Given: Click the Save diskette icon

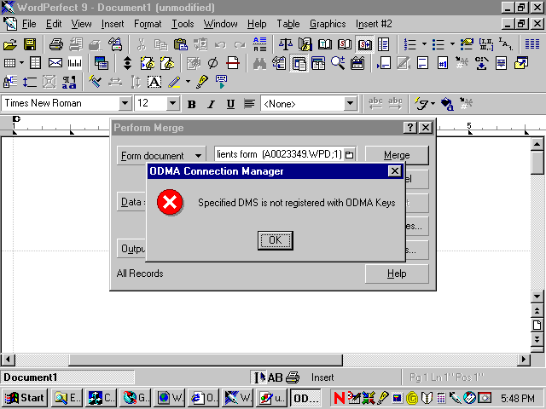Looking at the screenshot, I should 29,43.
